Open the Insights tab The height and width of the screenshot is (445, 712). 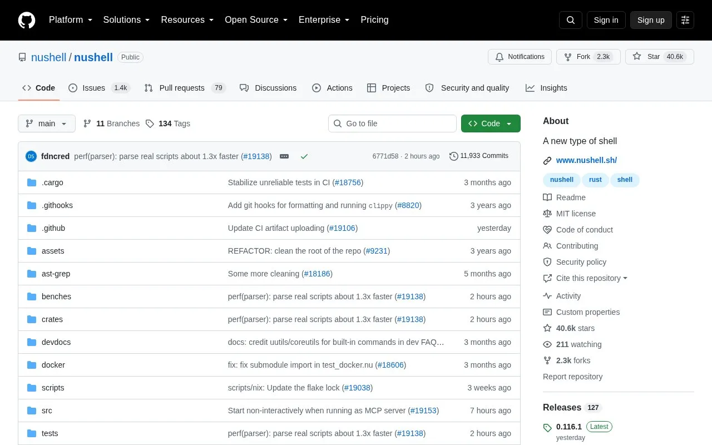[x=546, y=88]
